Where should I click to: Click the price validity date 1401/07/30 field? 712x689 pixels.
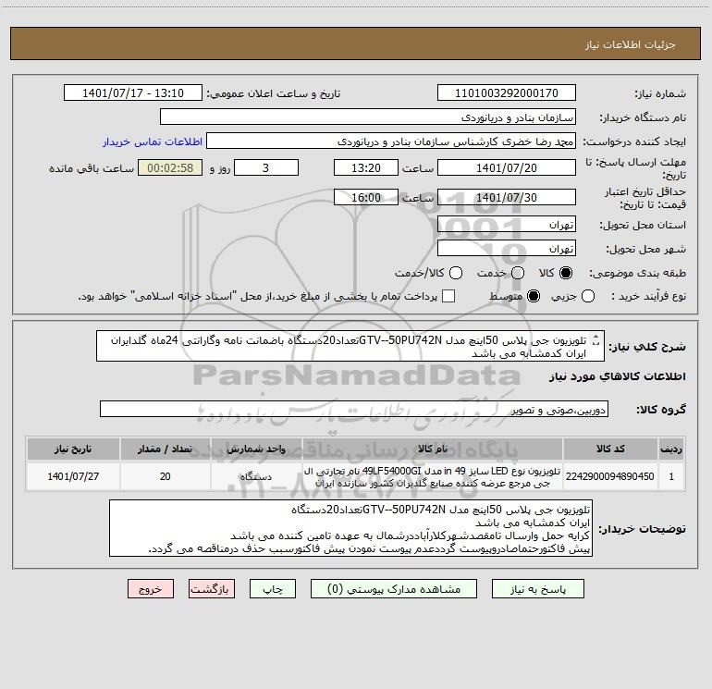[x=507, y=197]
